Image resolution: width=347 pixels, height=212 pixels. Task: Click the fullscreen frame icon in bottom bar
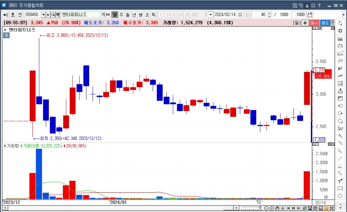point(332,208)
